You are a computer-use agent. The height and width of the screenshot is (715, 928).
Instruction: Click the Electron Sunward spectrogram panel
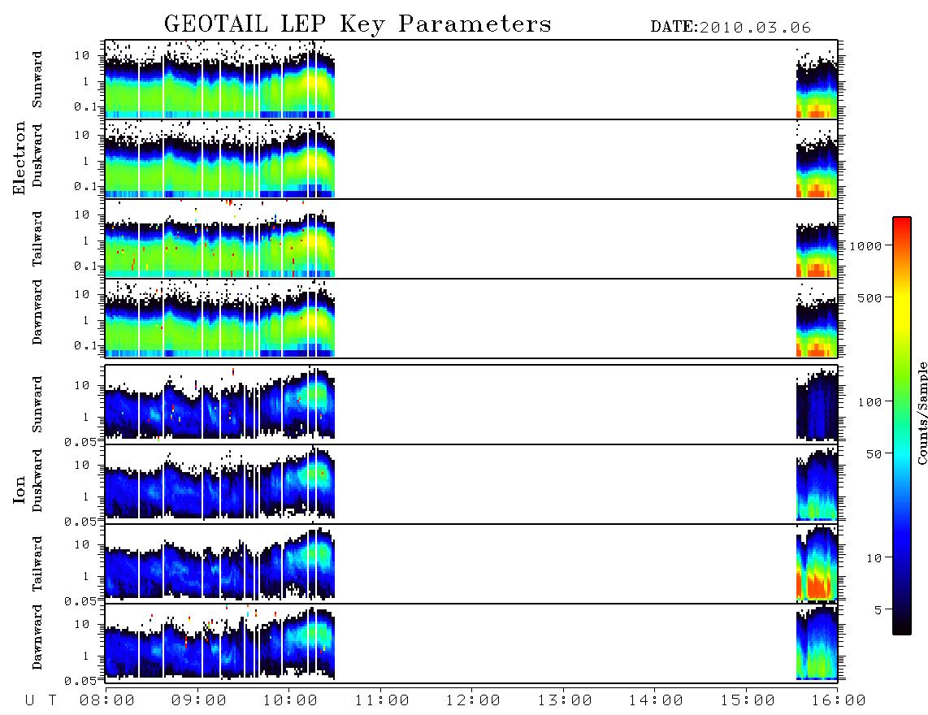(471, 80)
